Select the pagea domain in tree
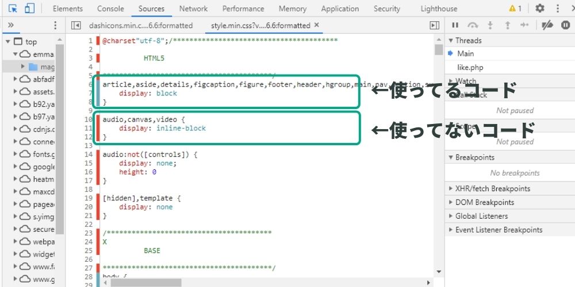 click(x=44, y=204)
